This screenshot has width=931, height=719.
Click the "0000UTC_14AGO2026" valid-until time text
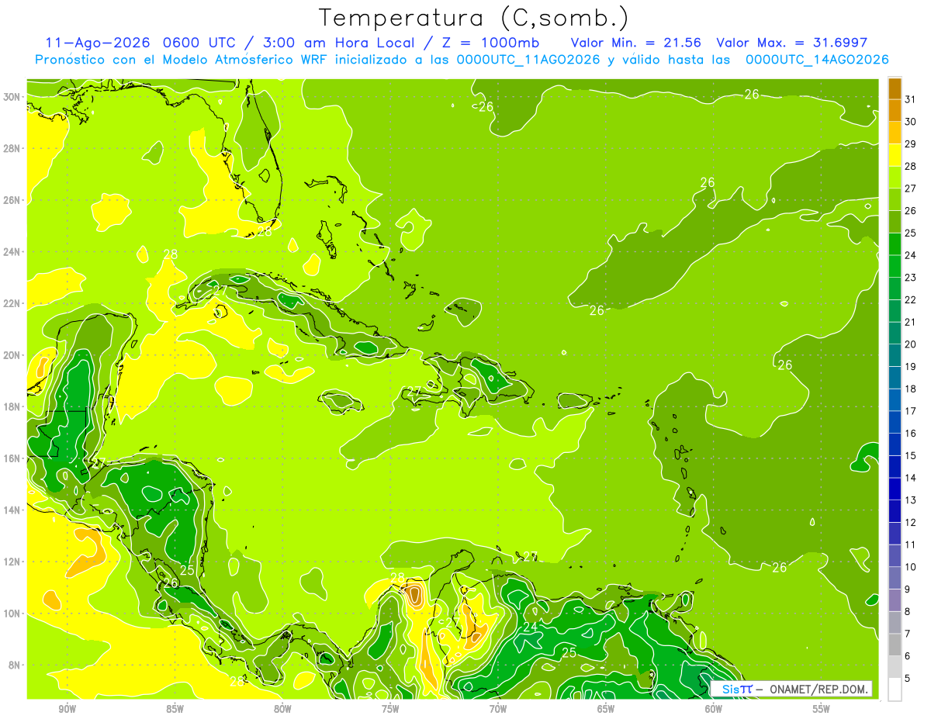coord(816,60)
